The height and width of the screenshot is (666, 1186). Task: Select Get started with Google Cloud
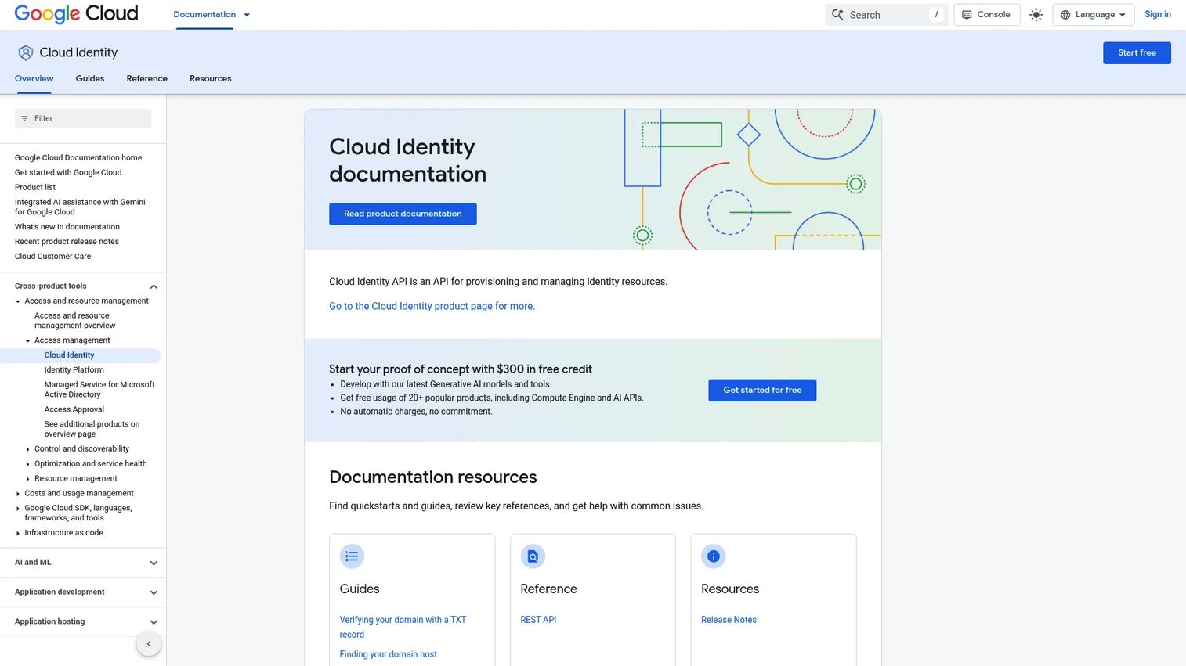pyautogui.click(x=68, y=172)
